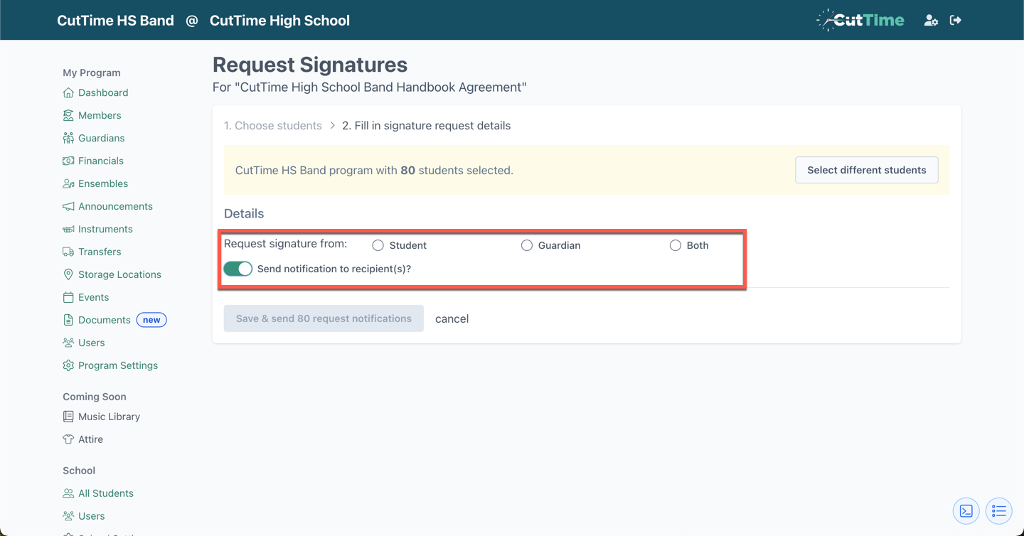The image size is (1024, 536).
Task: Open the Events calendar icon
Action: (68, 297)
